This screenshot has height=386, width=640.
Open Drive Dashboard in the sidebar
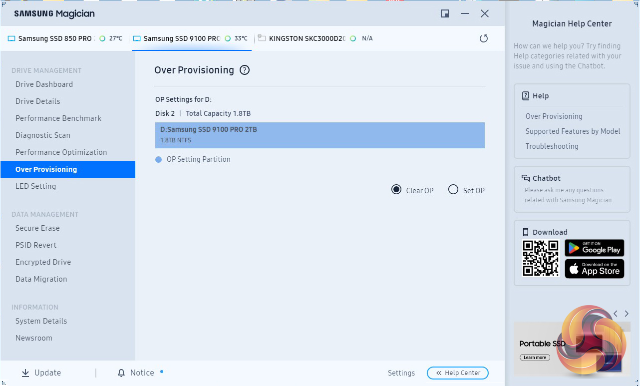(x=44, y=84)
